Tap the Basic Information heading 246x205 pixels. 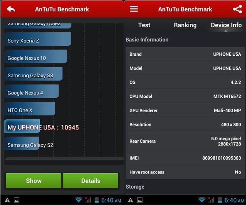147,40
